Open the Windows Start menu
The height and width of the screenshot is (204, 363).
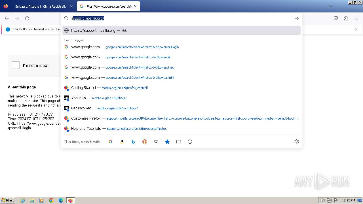point(8,200)
